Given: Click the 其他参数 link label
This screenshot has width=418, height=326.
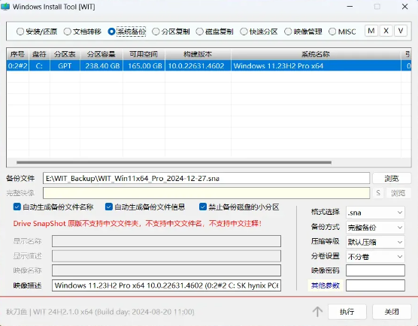Looking at the screenshot, I should 326,285.
